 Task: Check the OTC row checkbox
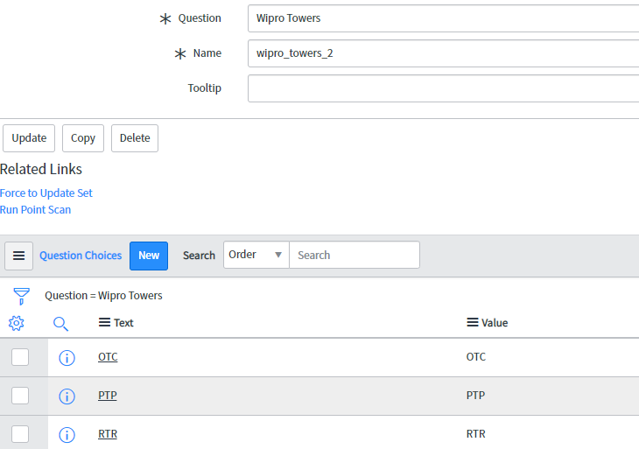(20, 357)
